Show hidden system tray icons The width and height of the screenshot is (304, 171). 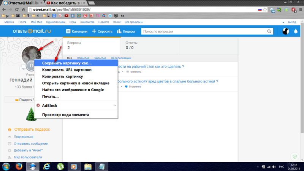258,167
